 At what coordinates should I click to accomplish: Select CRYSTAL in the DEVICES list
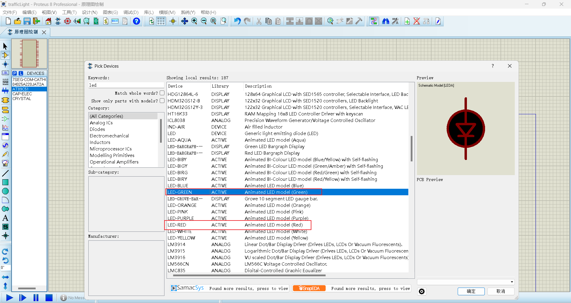click(x=29, y=99)
